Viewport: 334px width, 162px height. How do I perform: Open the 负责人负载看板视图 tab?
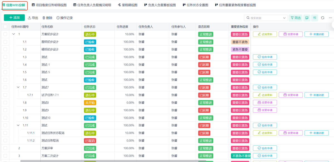pos(160,5)
